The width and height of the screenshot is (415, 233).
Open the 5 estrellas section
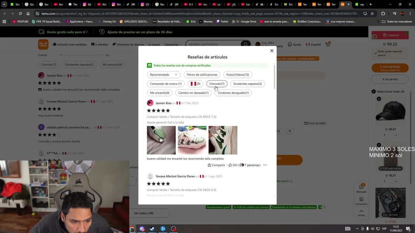point(100,44)
